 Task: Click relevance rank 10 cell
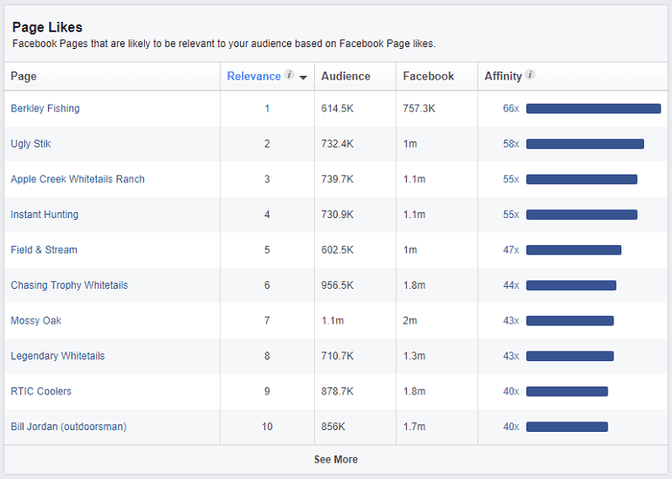tap(267, 427)
